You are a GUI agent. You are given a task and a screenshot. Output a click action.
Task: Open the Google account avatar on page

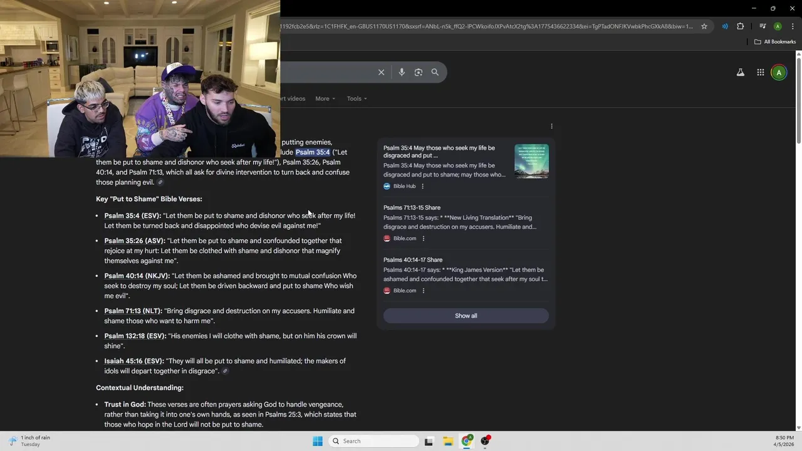click(x=779, y=73)
